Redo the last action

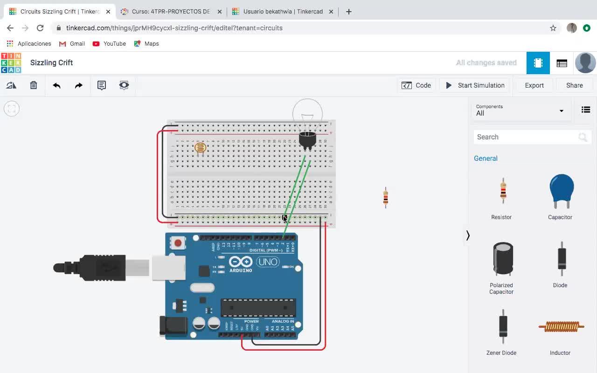pos(79,85)
